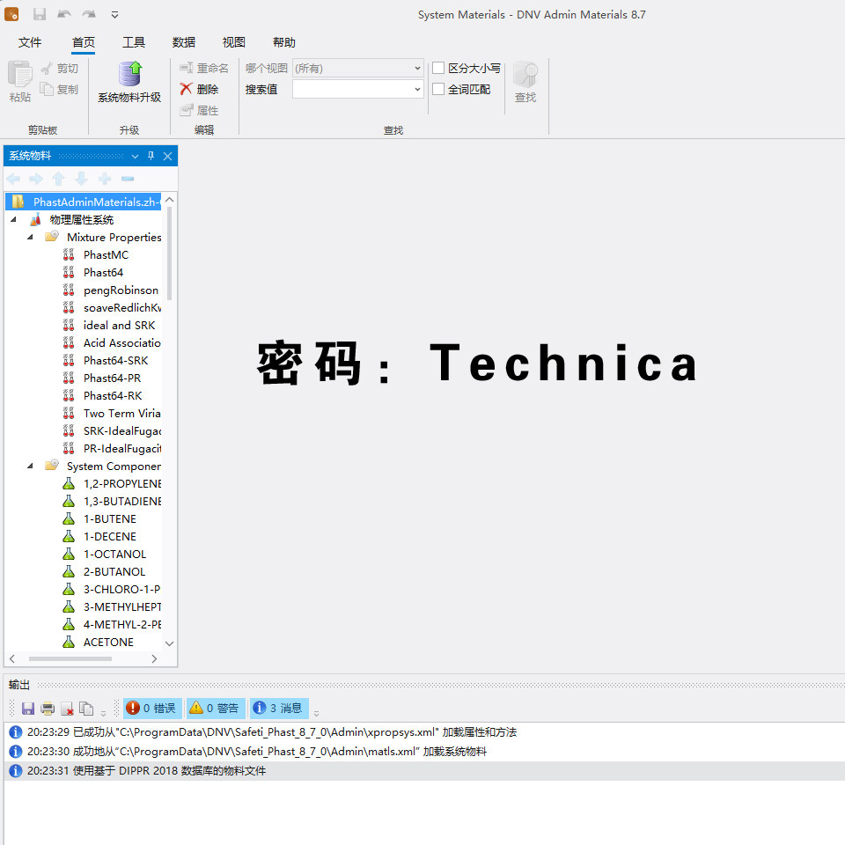Select the Phast64-SRK tree item
The height and width of the screenshot is (845, 845).
115,361
